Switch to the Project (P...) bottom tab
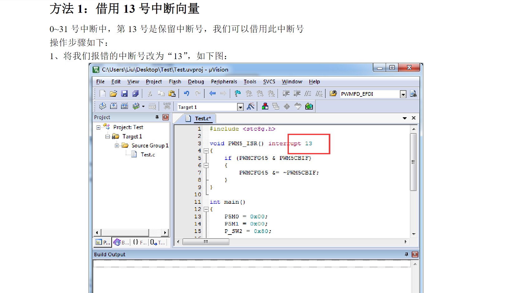This screenshot has height=293, width=505. [103, 242]
